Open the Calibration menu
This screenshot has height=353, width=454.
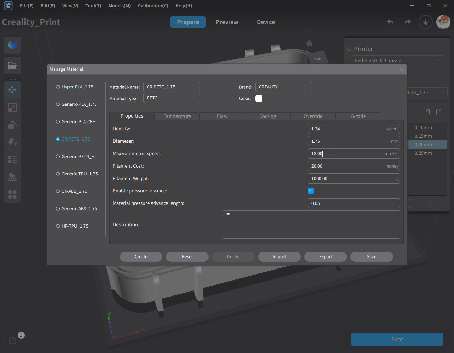[x=153, y=6]
